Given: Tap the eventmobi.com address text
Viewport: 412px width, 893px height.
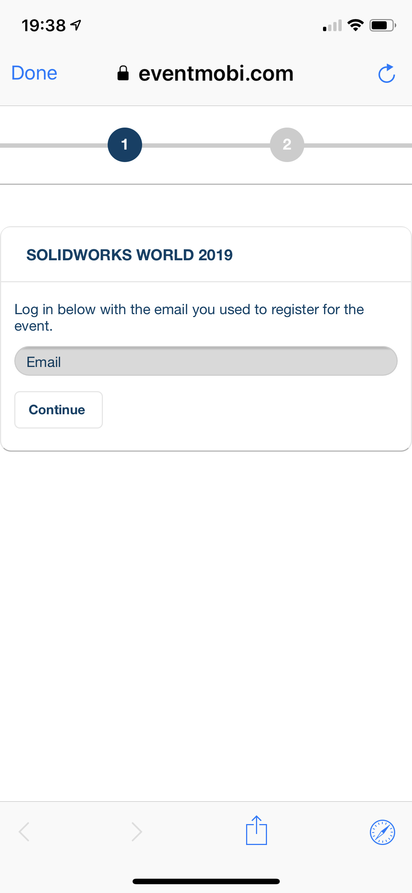Looking at the screenshot, I should [x=216, y=74].
